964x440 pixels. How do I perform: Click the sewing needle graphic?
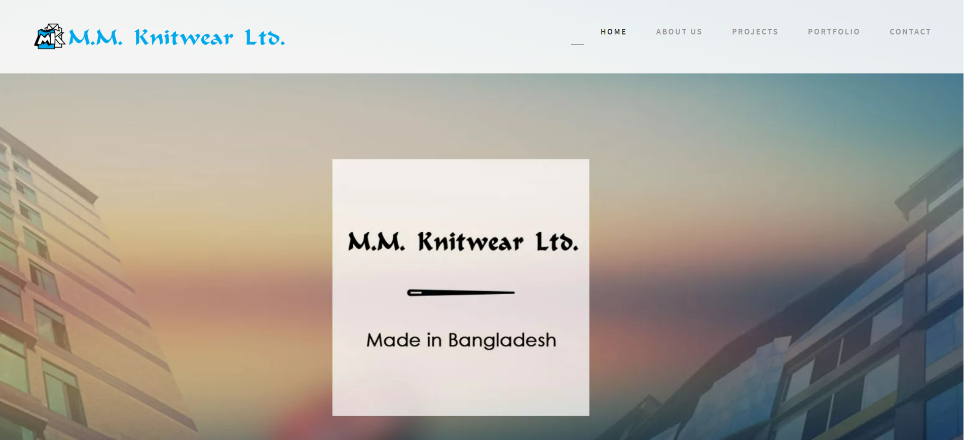pos(461,293)
